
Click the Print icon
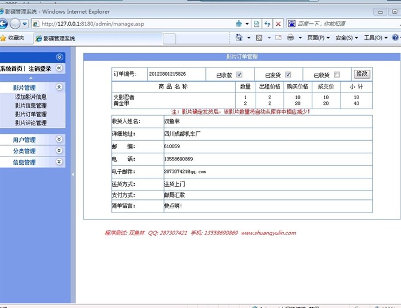click(290, 38)
